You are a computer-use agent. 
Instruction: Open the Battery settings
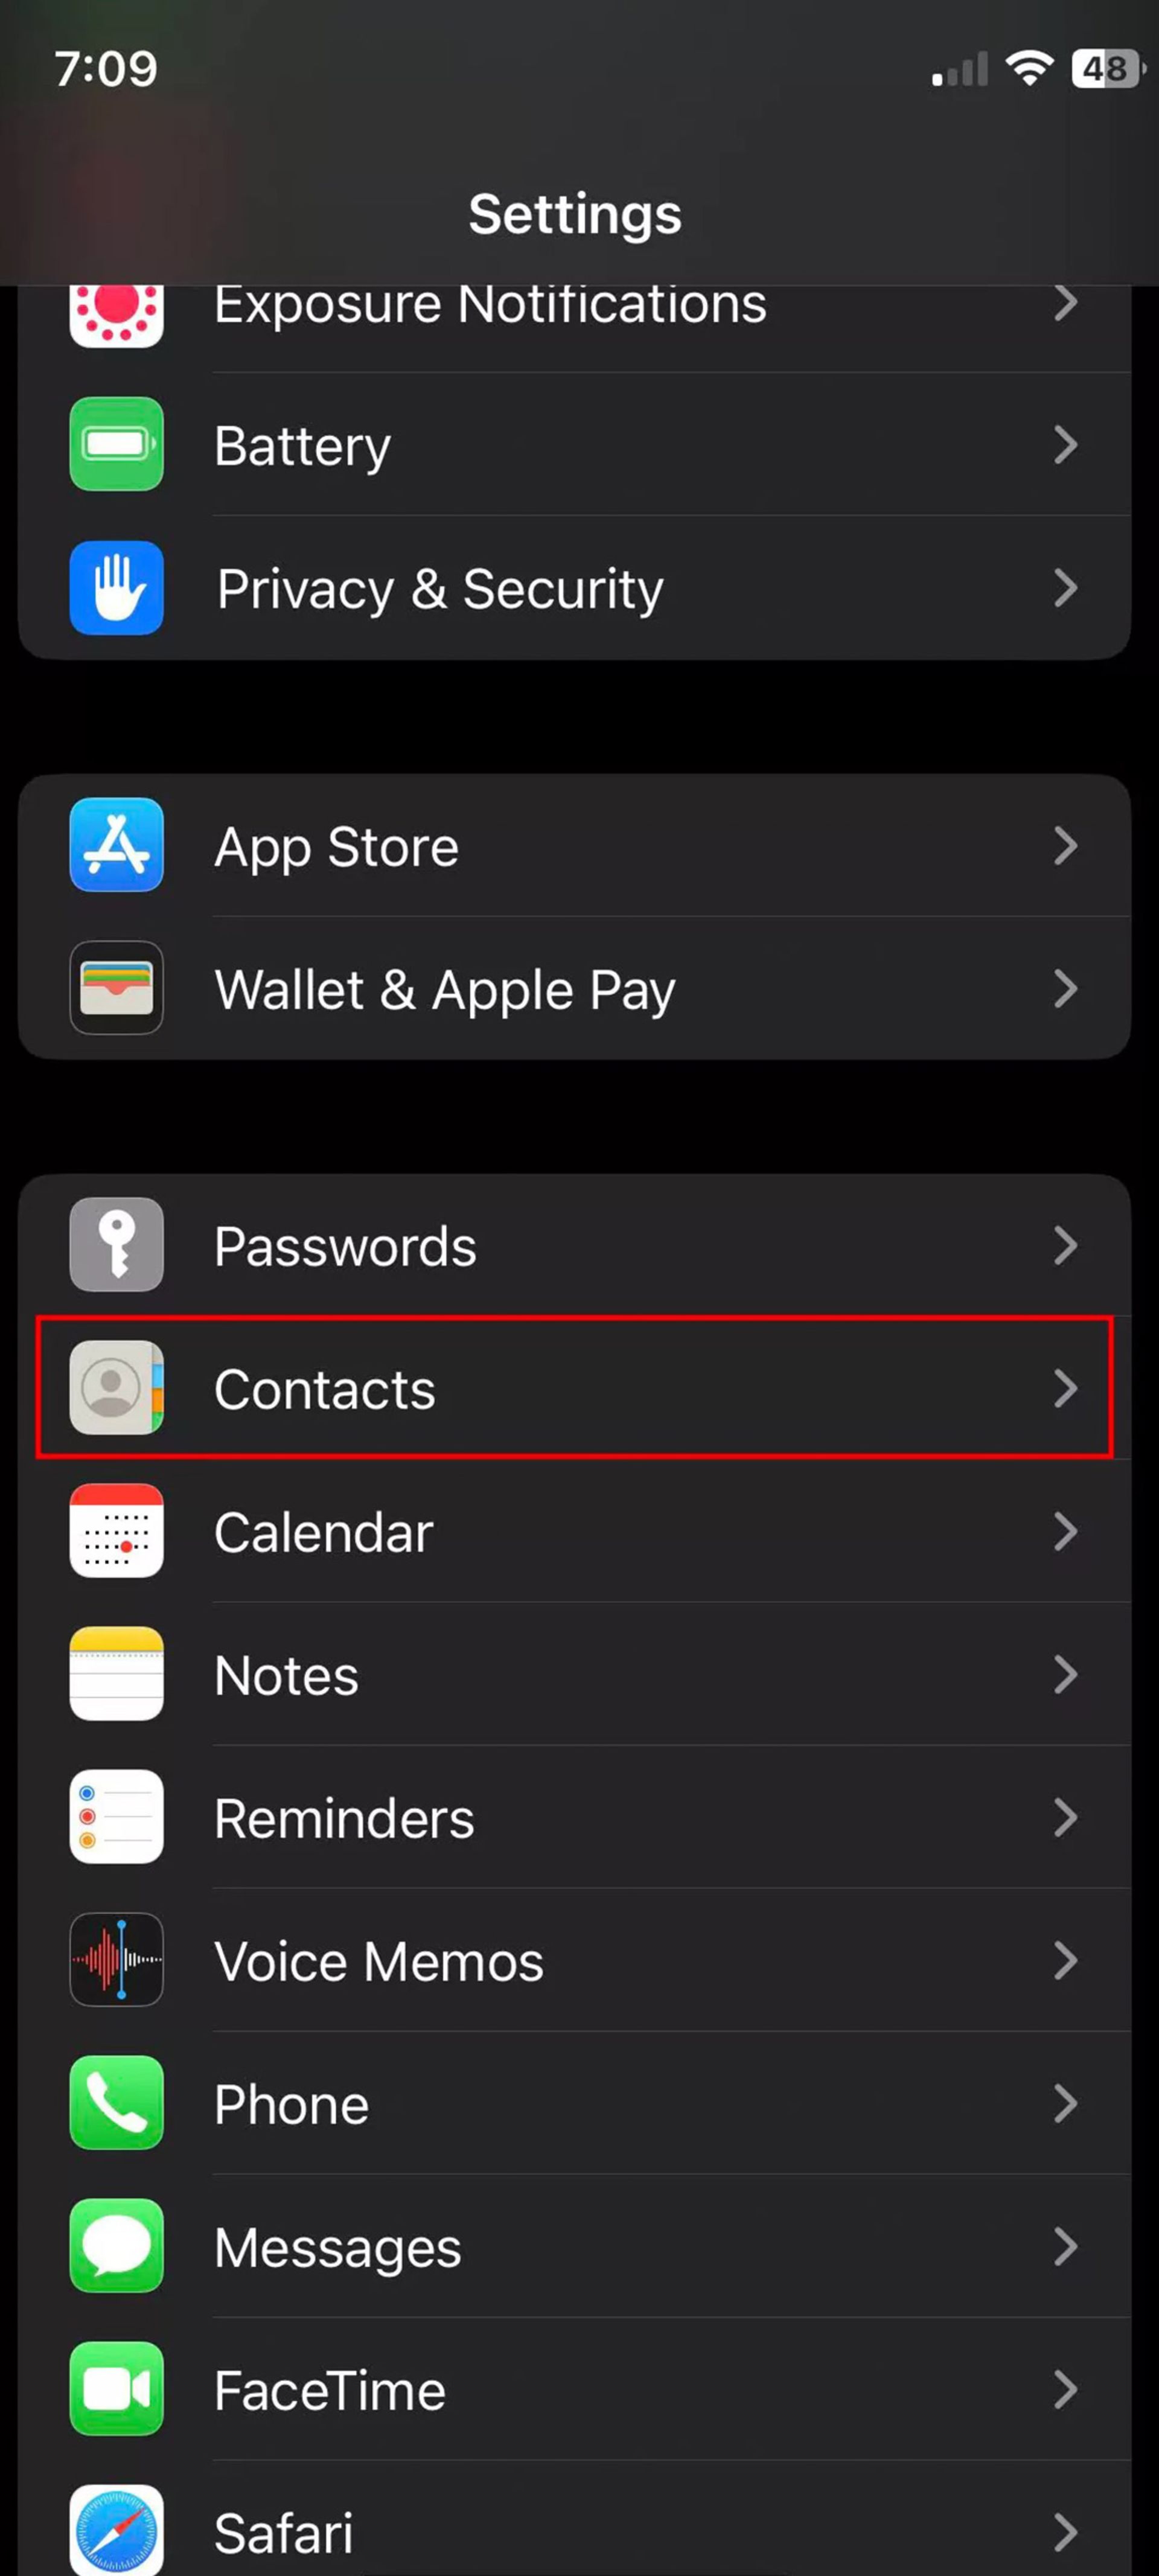[x=579, y=444]
